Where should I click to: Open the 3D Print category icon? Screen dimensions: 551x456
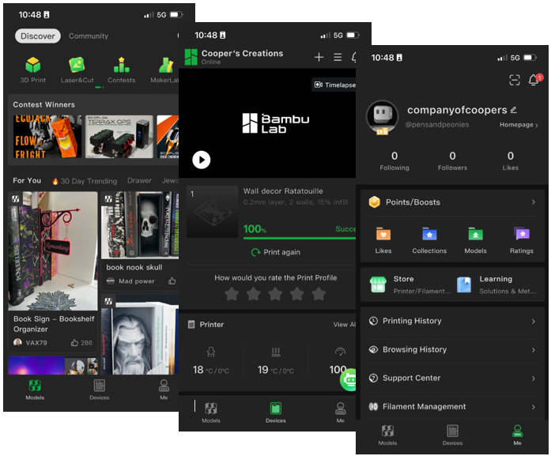tap(32, 66)
